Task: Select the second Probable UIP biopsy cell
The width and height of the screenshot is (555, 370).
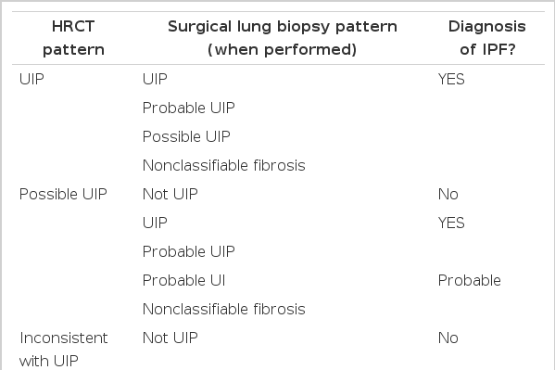Action: coord(189,251)
